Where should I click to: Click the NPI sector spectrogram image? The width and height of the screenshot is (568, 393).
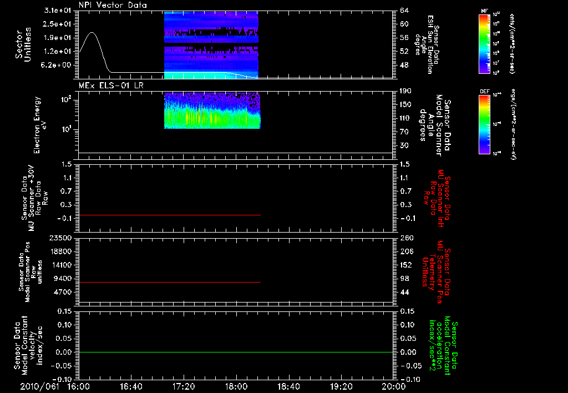tap(211, 44)
